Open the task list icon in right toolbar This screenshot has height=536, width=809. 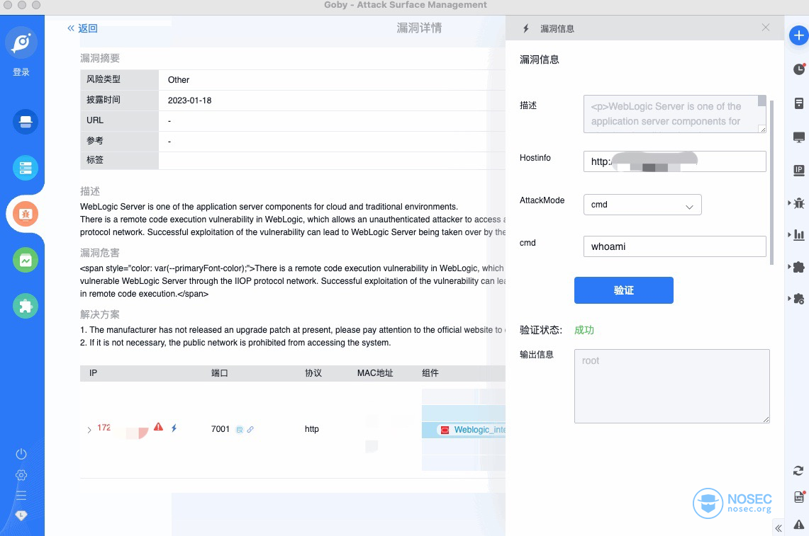tap(798, 103)
